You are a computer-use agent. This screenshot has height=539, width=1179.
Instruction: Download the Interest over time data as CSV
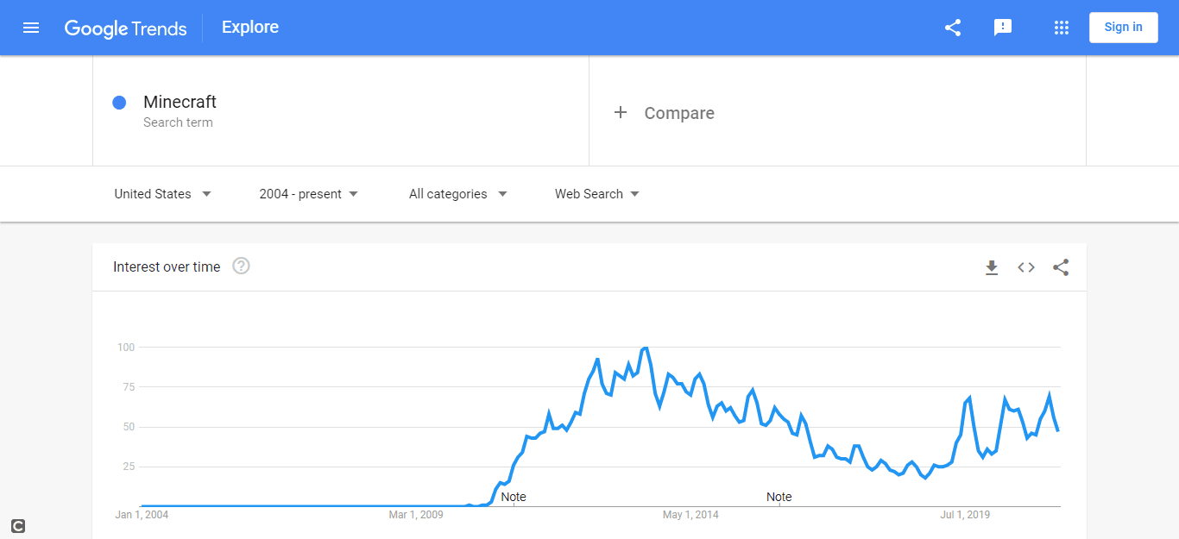(x=992, y=267)
